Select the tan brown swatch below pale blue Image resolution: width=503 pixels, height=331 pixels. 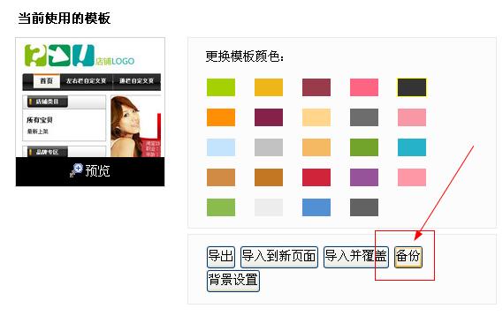pos(221,177)
